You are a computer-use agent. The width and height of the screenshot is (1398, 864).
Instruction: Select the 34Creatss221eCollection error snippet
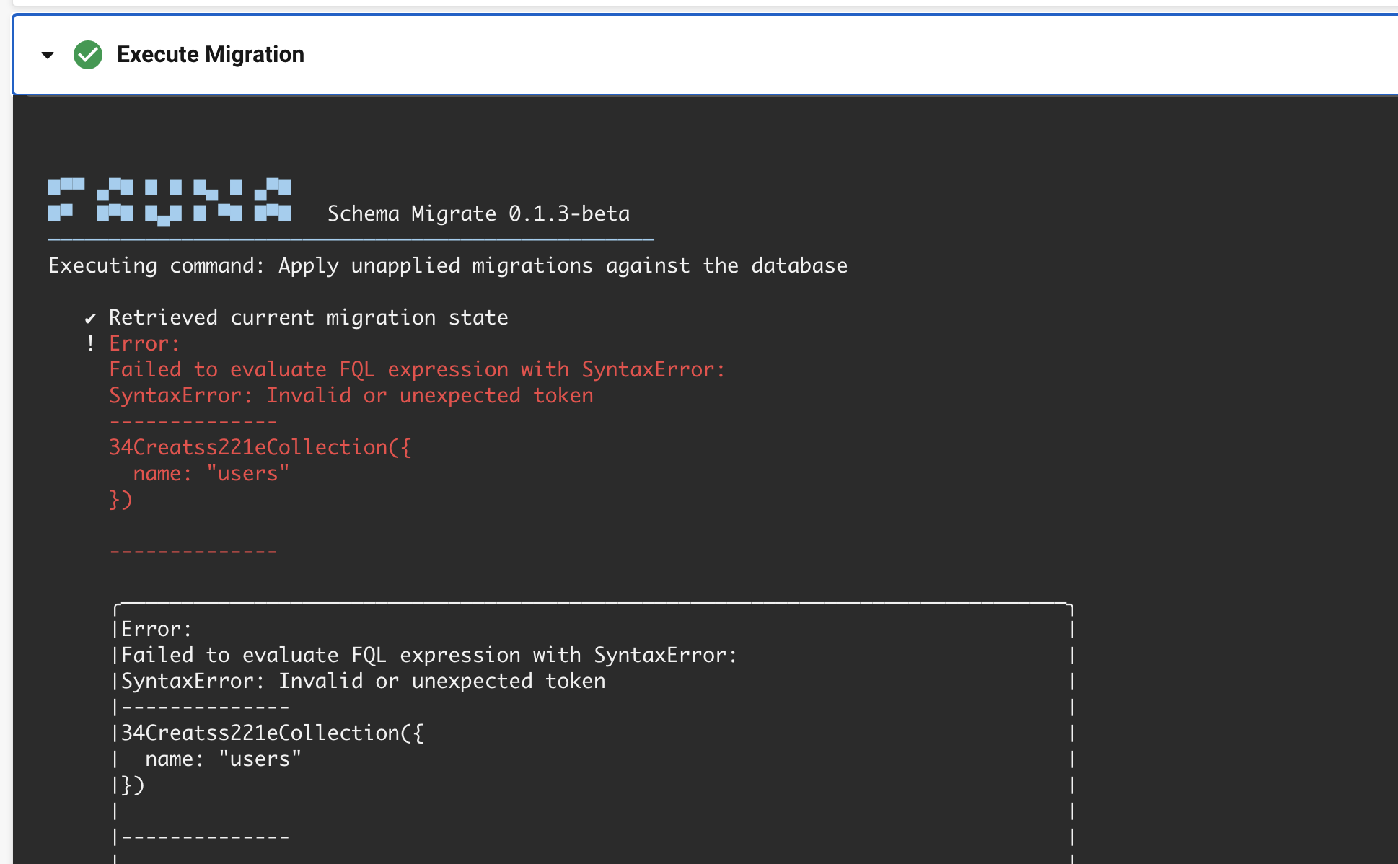pyautogui.click(x=260, y=446)
